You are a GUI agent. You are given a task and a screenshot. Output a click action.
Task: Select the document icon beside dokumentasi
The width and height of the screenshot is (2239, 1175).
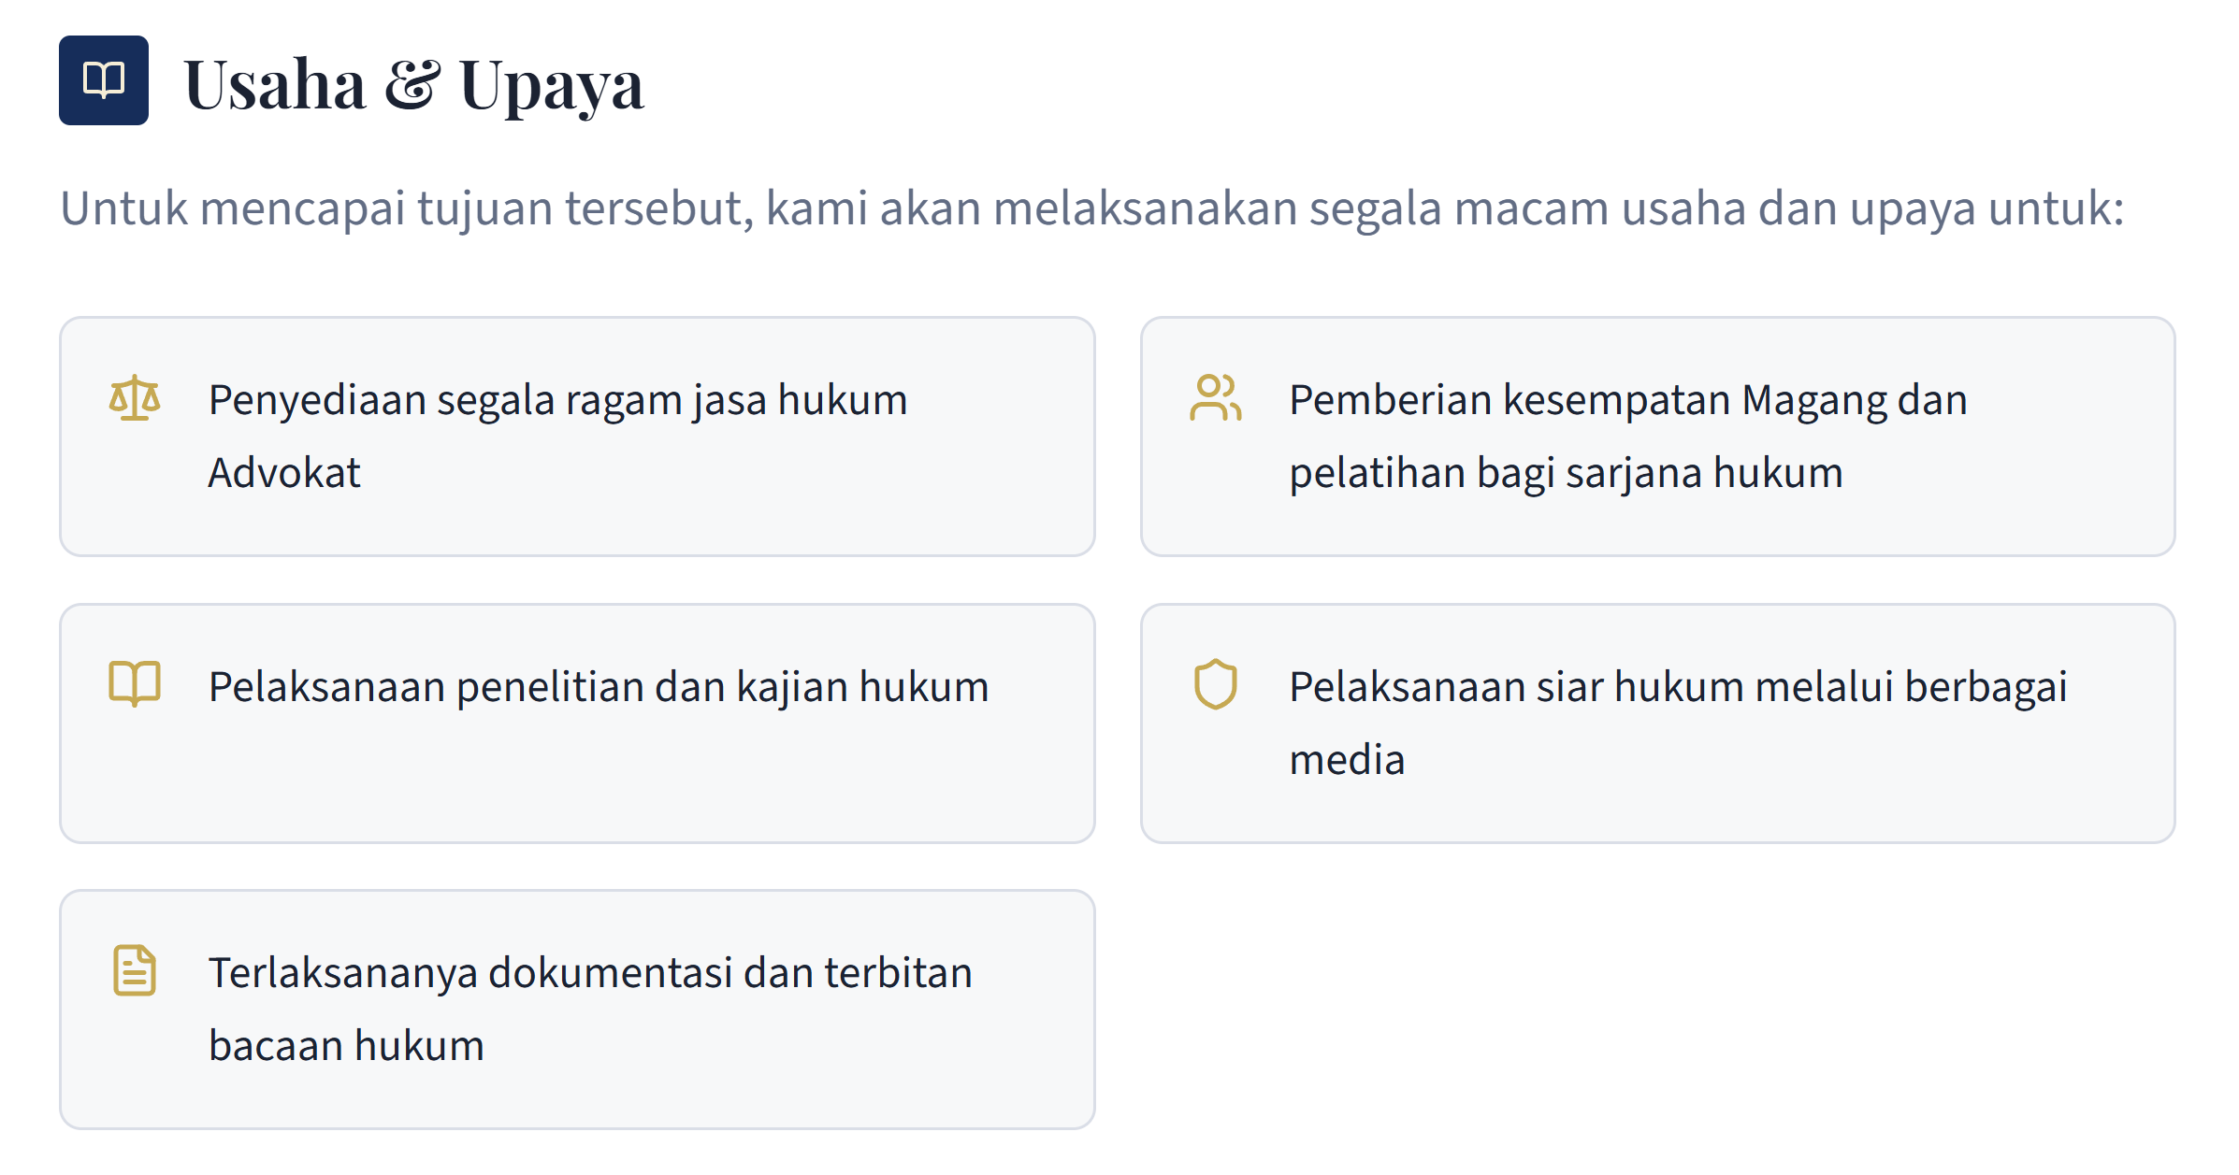pos(135,970)
